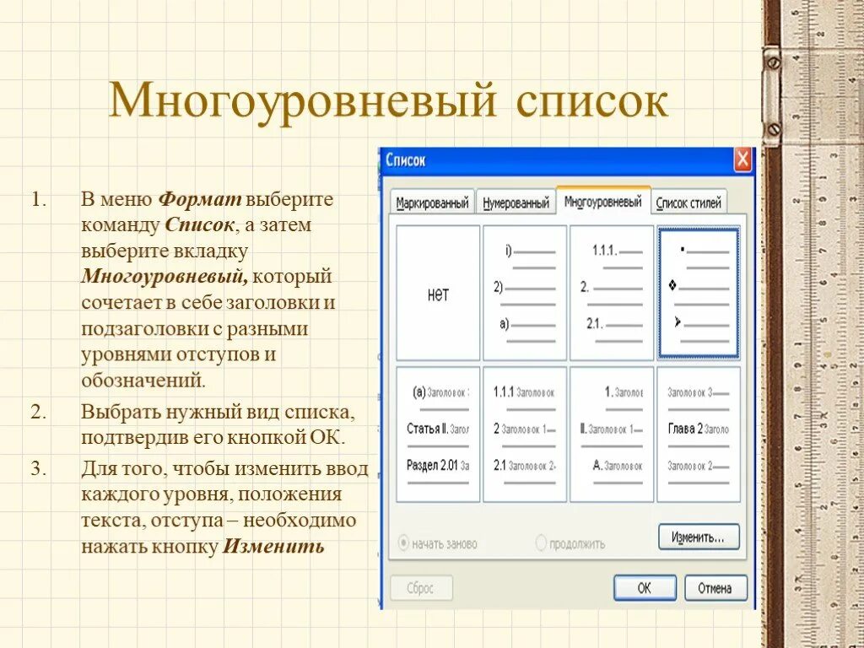Open the Список стилей tab
This screenshot has height=648, width=864.
click(x=688, y=202)
